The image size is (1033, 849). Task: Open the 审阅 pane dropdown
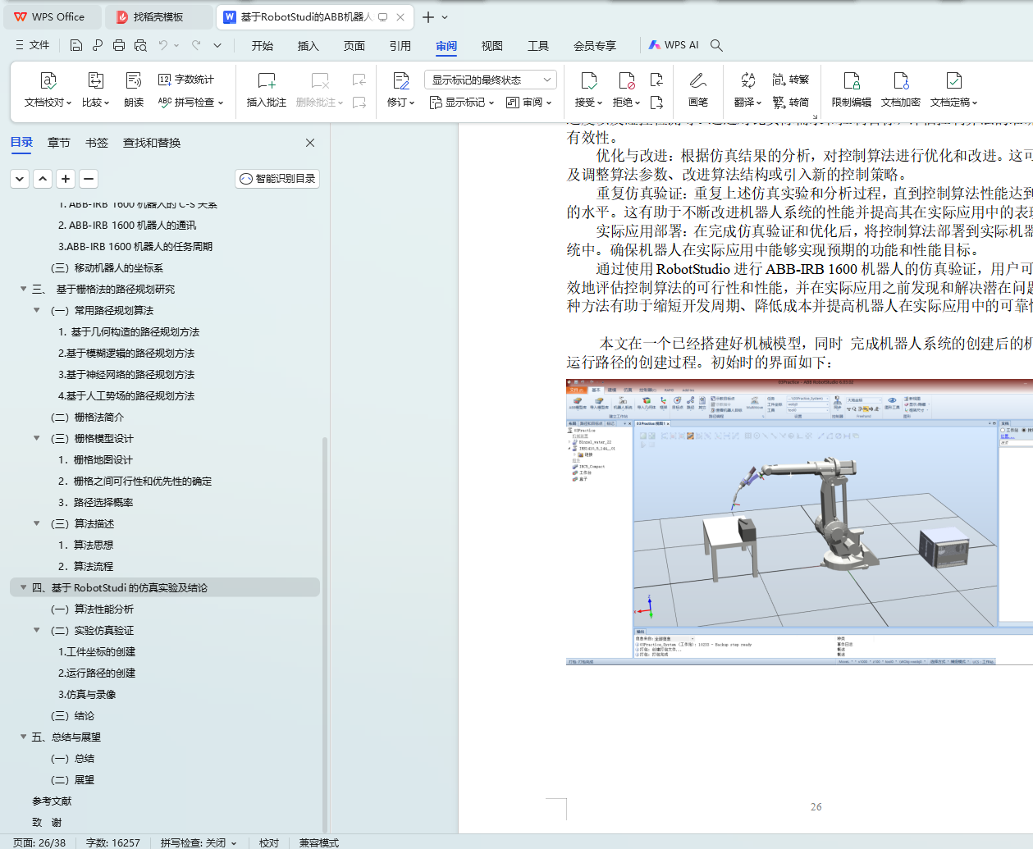point(529,103)
